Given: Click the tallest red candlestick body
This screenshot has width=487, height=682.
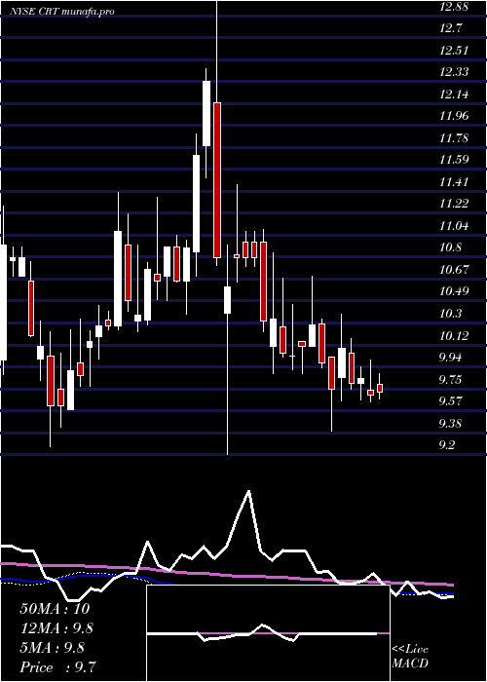Looking at the screenshot, I should click(x=217, y=180).
